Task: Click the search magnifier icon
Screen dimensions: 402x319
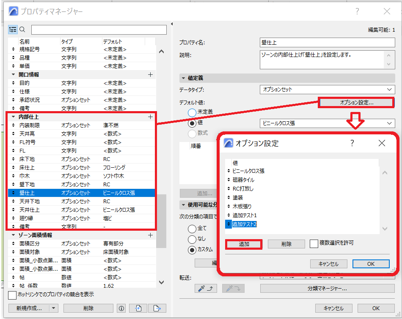Action: [22, 30]
